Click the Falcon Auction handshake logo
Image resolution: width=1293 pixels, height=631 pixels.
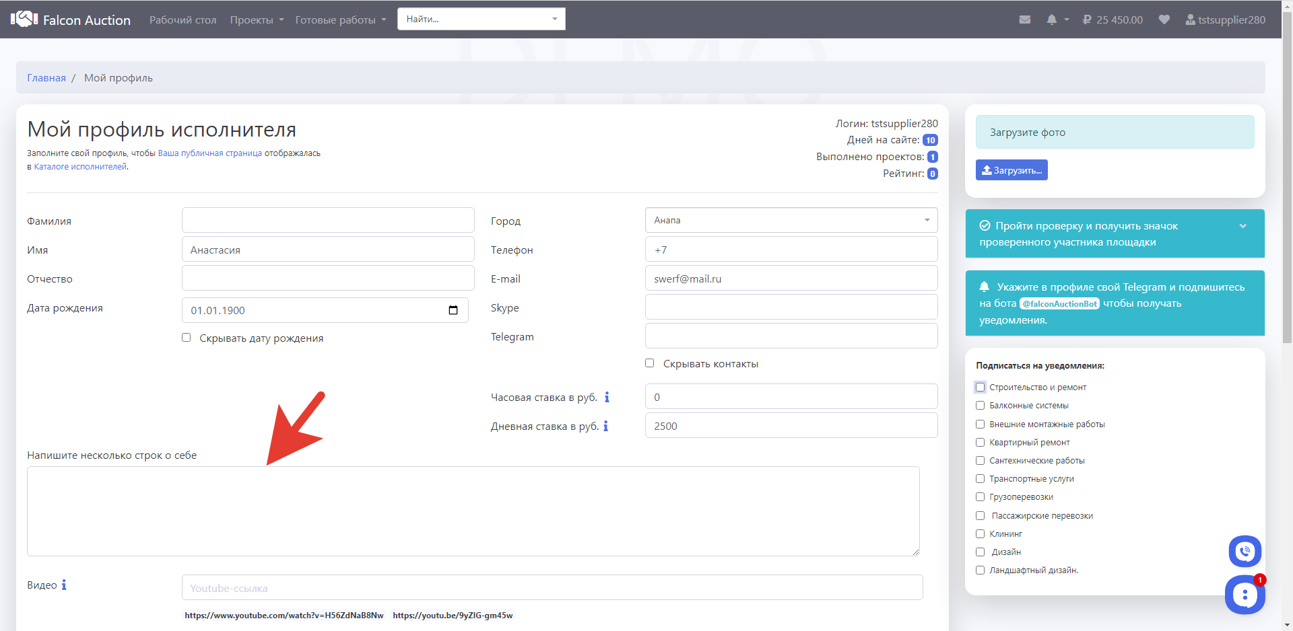[24, 19]
